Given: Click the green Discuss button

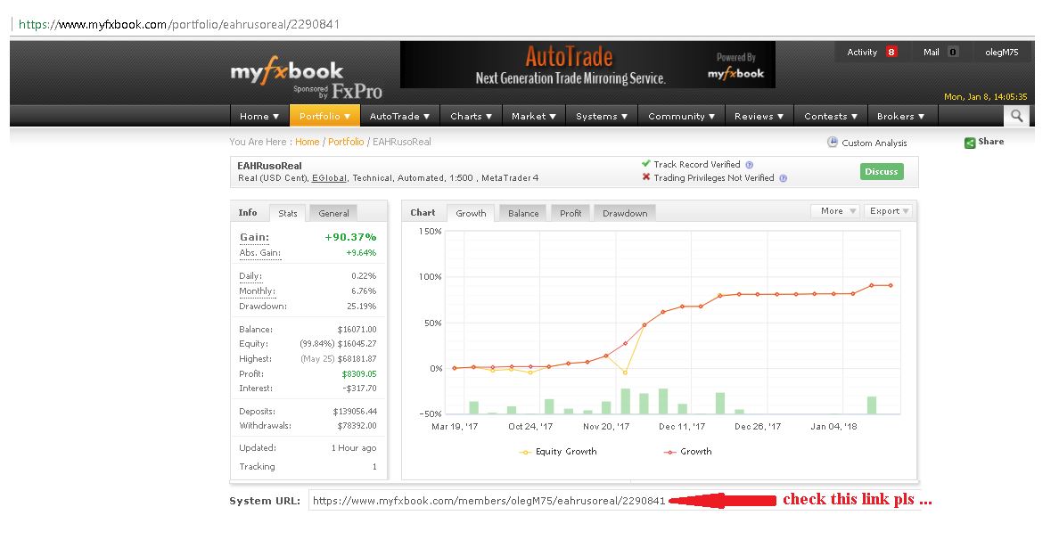Looking at the screenshot, I should (882, 171).
